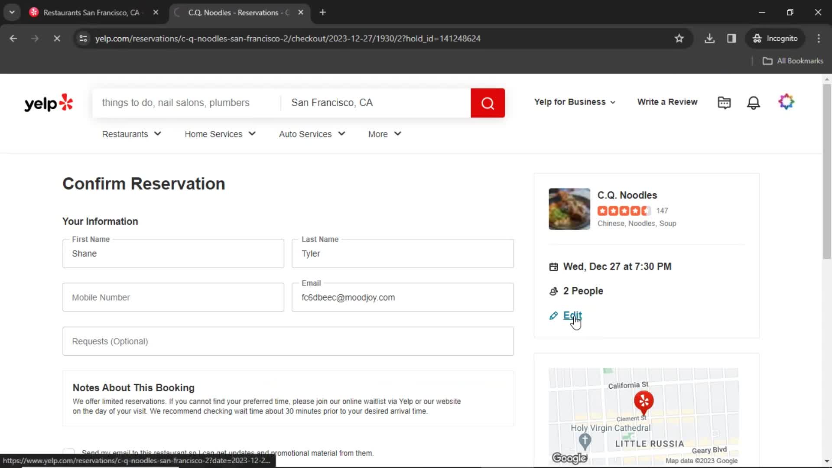Viewport: 832px width, 468px height.
Task: Focus the Last Name field
Action: (403, 254)
